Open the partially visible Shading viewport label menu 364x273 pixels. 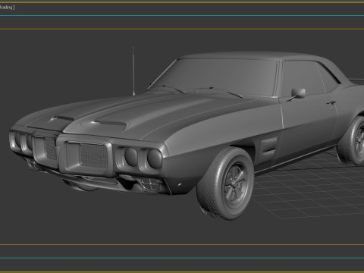click(7, 8)
